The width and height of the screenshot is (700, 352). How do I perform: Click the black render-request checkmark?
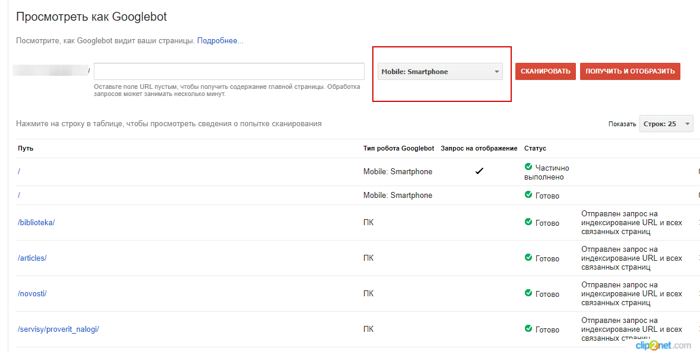pyautogui.click(x=479, y=172)
